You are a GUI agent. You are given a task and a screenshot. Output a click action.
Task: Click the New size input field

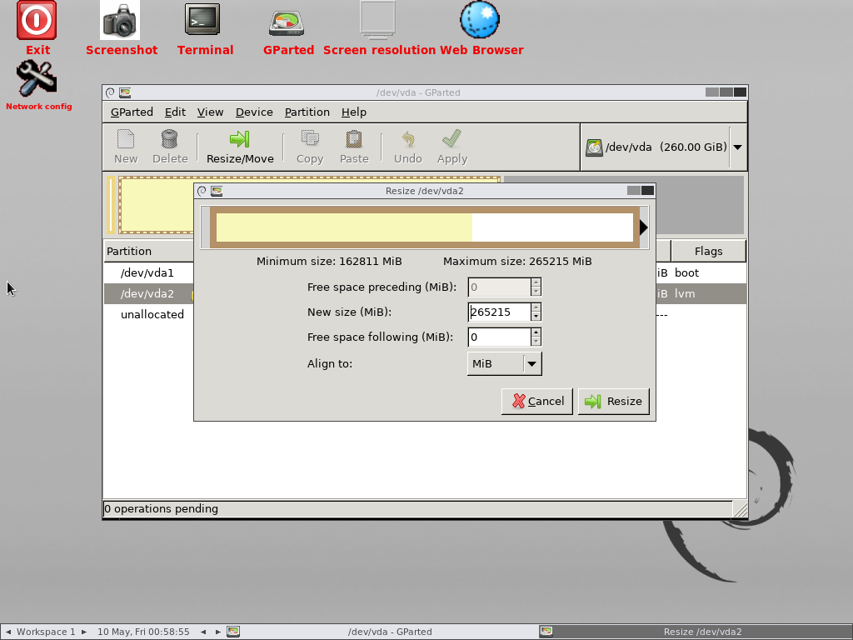tap(499, 312)
